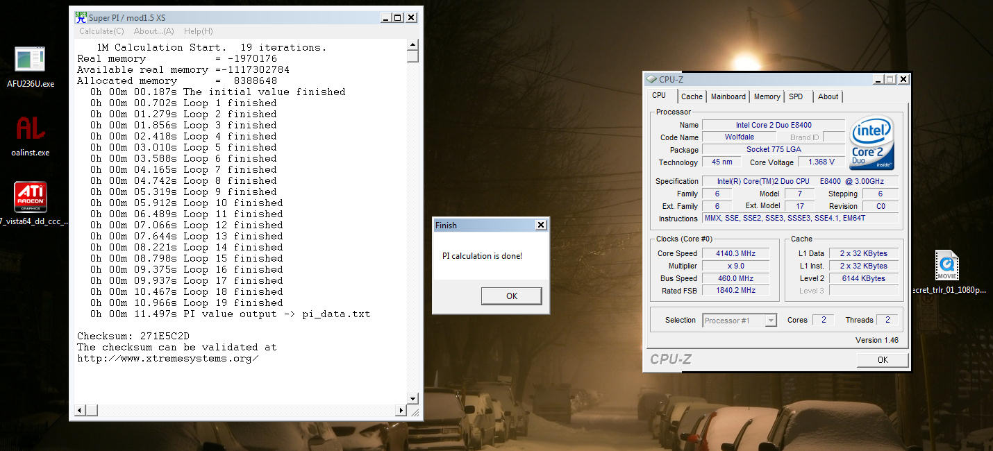Image resolution: width=993 pixels, height=451 pixels.
Task: Click OK in the Finish dialog
Action: [x=512, y=296]
